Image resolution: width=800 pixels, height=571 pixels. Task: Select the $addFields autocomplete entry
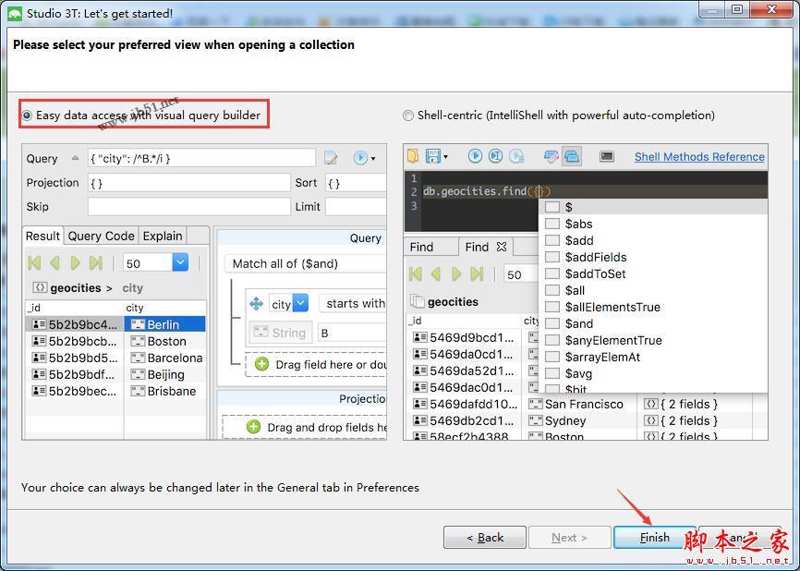653,257
